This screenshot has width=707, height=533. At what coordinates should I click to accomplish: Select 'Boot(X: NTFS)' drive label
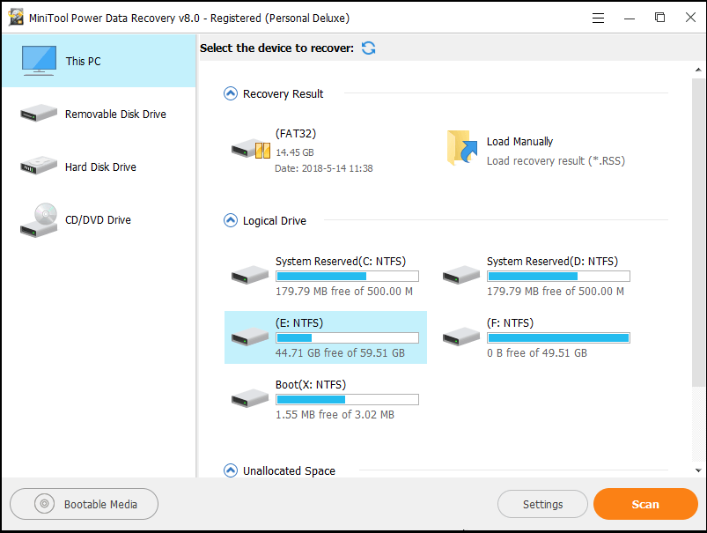pos(311,384)
